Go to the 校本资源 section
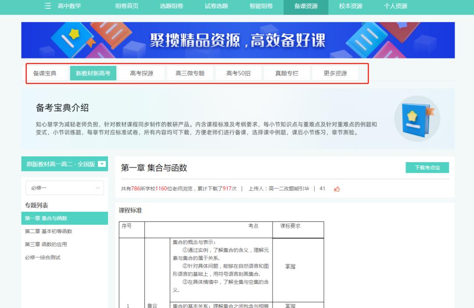The height and width of the screenshot is (308, 474). 350,7
